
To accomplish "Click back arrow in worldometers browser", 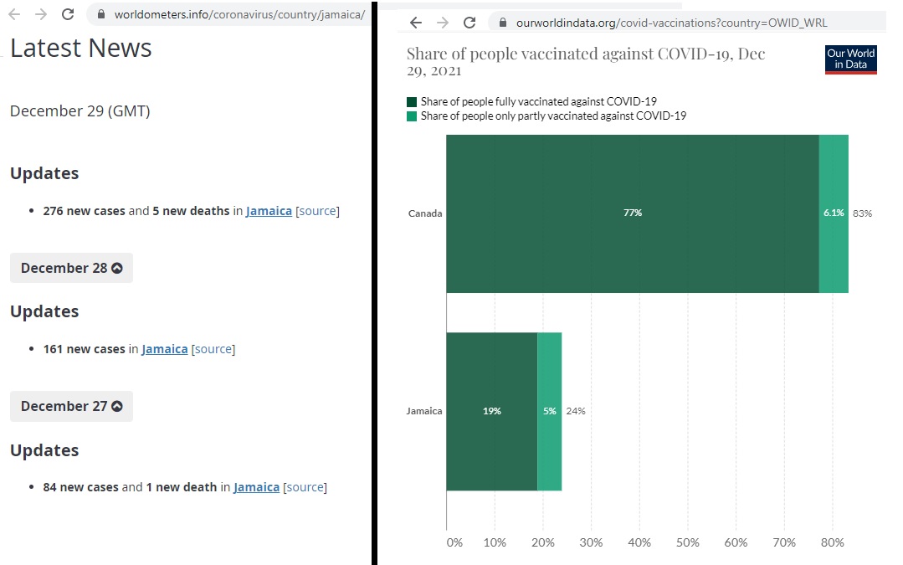I will [16, 14].
